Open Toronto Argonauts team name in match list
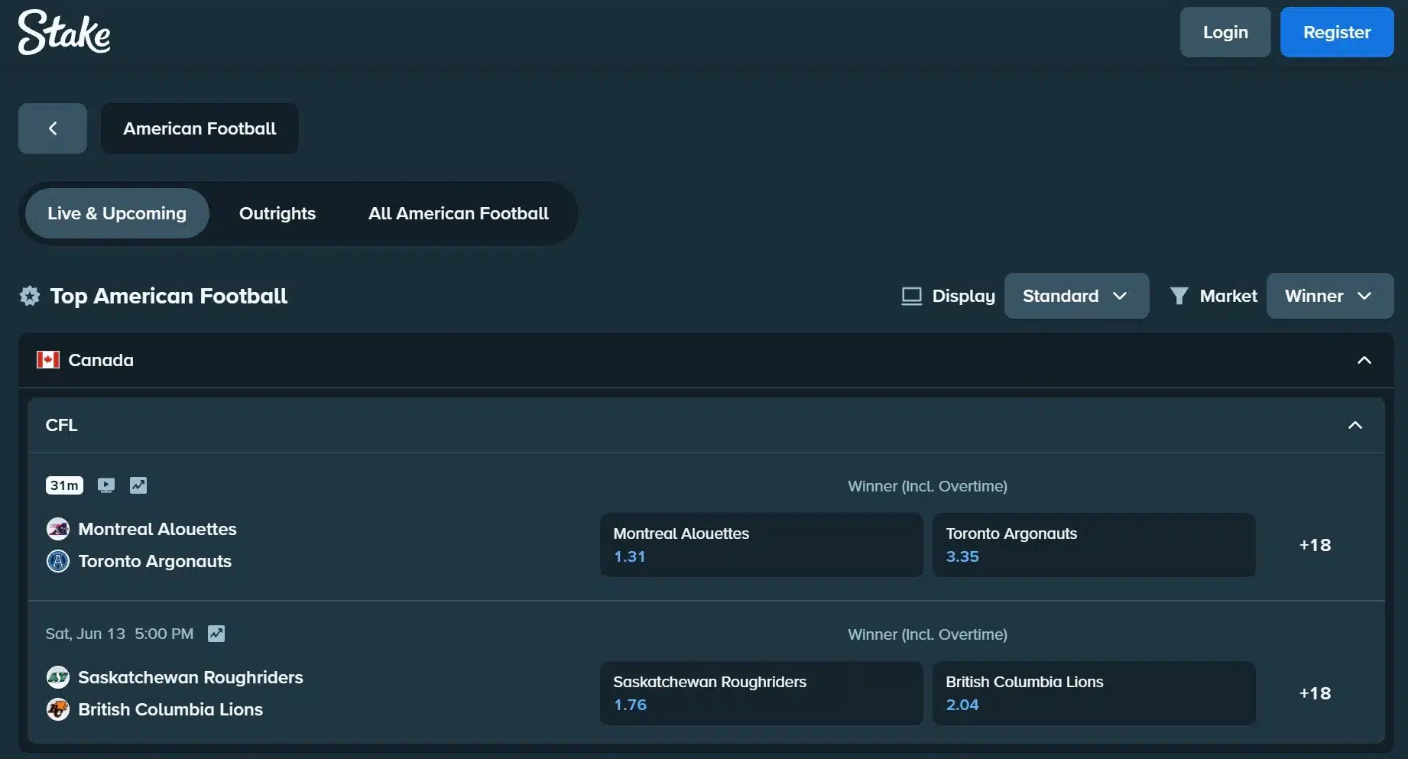Viewport: 1408px width, 759px height. 155,561
